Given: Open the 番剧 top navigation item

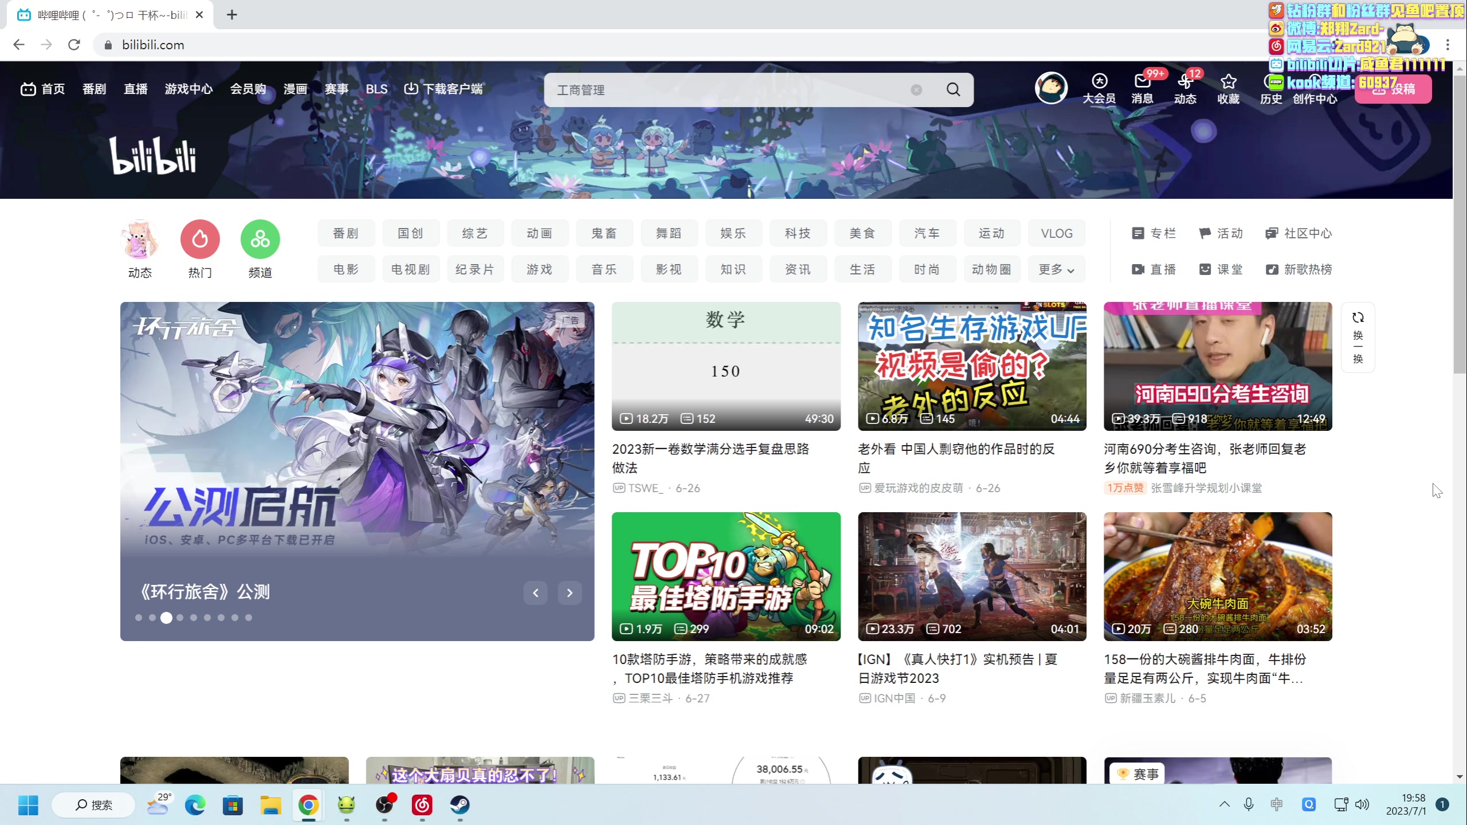Looking at the screenshot, I should pos(94,89).
